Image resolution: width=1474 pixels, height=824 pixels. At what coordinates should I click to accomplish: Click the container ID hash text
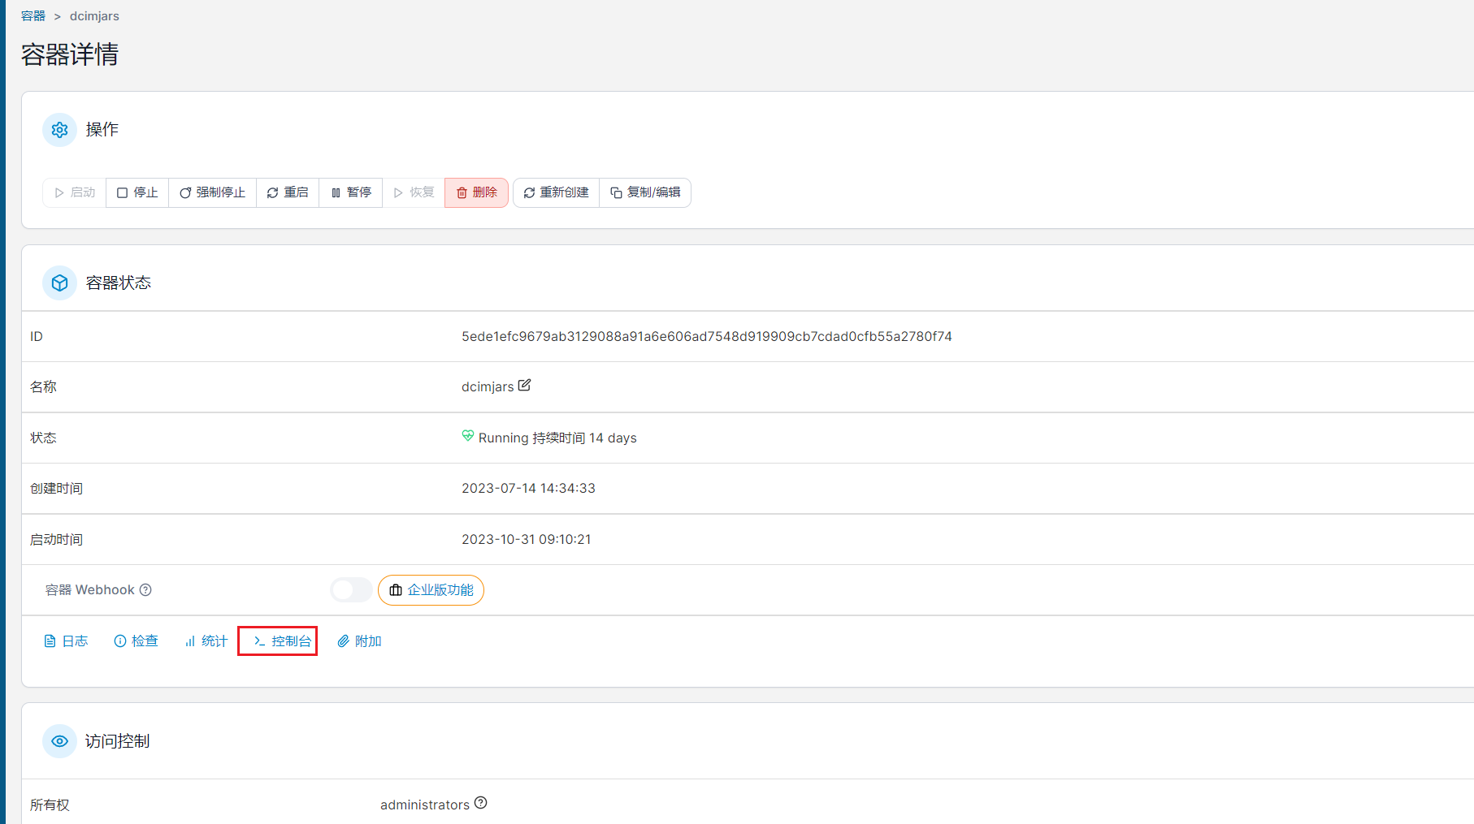[707, 337]
